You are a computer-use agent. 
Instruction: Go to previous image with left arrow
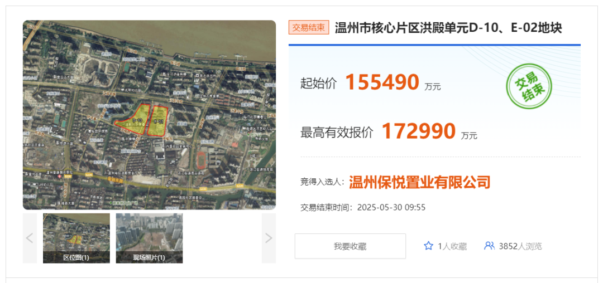[30, 238]
